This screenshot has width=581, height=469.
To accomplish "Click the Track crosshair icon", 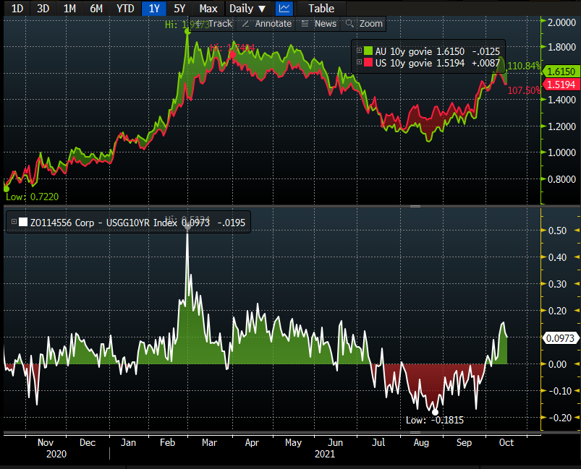I will tap(203, 24).
